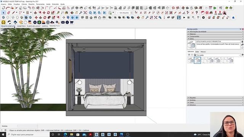Open the Arquivo menu
Viewport: 244px width, 137px height.
click(3, 4)
